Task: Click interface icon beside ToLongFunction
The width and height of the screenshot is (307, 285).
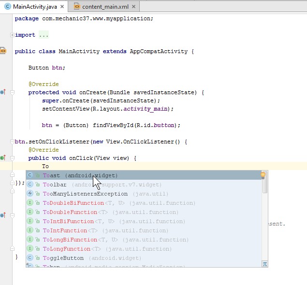Action: (30, 248)
